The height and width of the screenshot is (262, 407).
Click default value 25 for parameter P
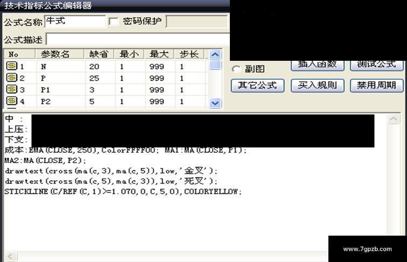[x=94, y=78]
